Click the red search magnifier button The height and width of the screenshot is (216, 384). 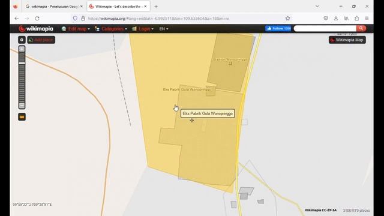click(x=361, y=28)
